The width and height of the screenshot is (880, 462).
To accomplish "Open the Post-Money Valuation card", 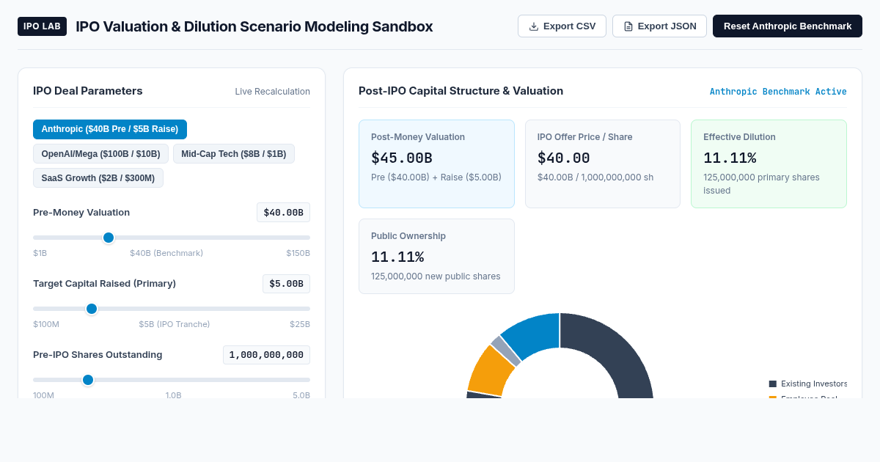I will [x=436, y=164].
